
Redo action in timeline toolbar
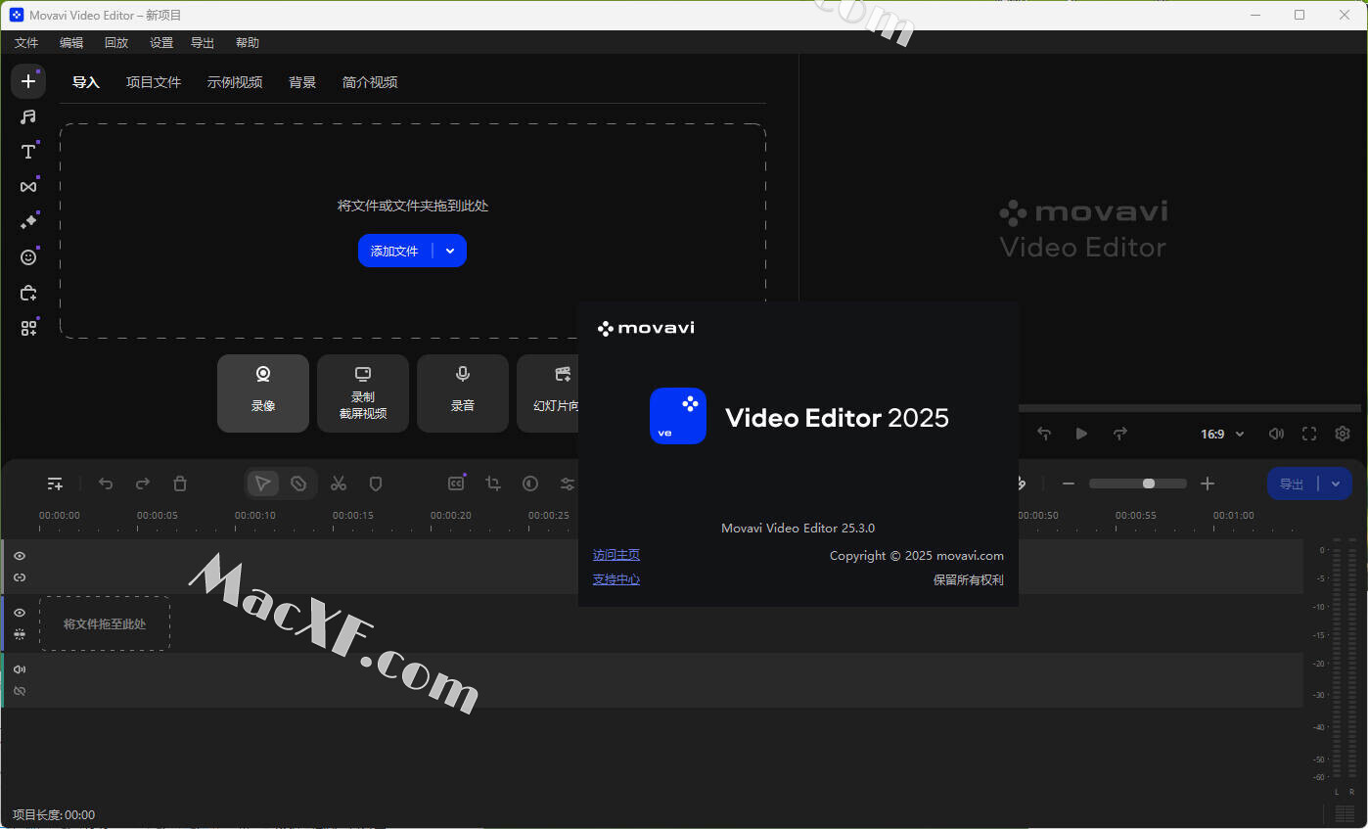[x=143, y=484]
